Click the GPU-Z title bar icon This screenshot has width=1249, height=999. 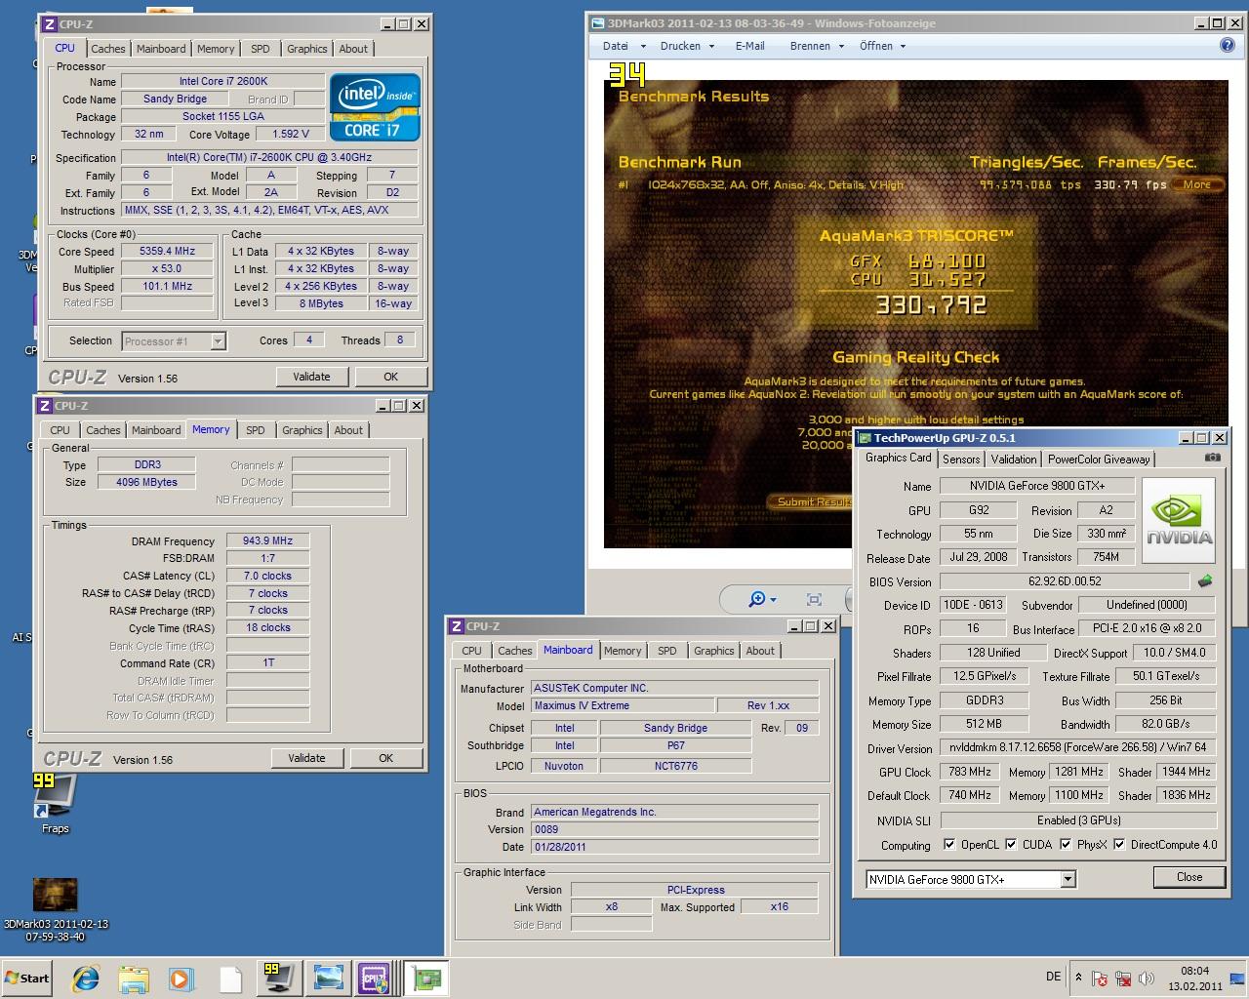(864, 438)
